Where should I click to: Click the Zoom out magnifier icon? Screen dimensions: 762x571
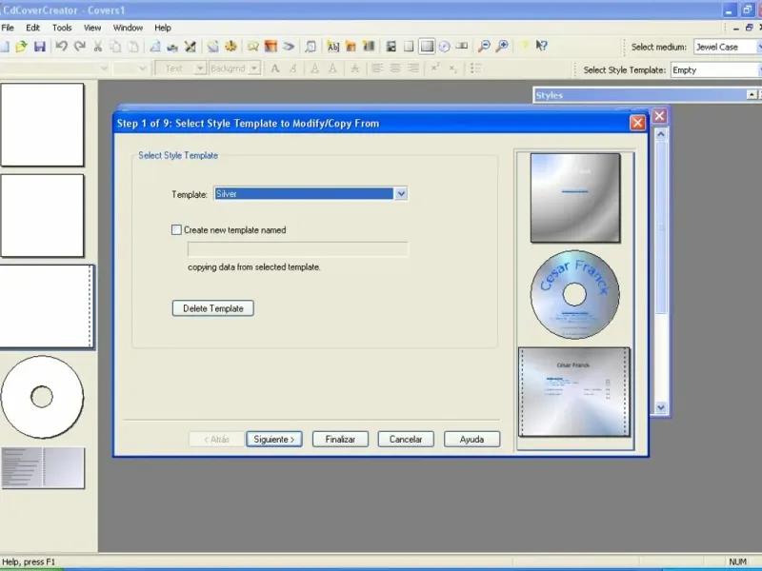tap(484, 47)
